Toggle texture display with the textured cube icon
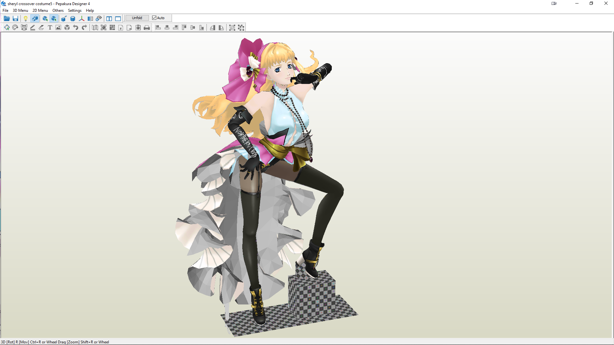This screenshot has height=345, width=614. (35, 18)
